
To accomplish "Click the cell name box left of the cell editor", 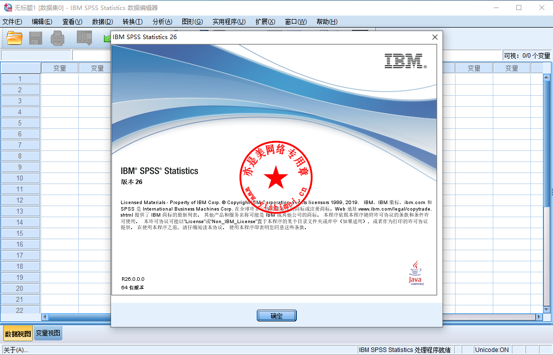I will tap(36, 55).
